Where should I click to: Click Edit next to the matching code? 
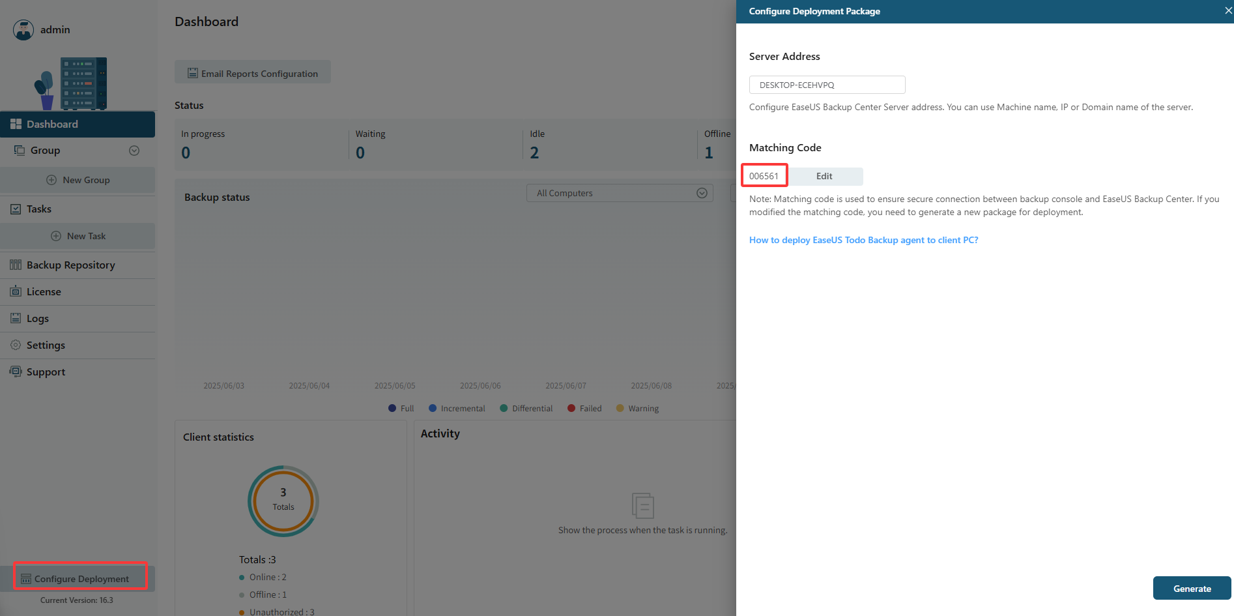[x=824, y=176]
